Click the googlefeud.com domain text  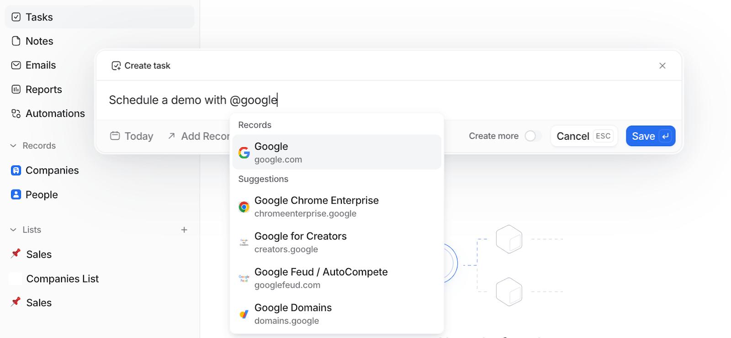(x=287, y=285)
